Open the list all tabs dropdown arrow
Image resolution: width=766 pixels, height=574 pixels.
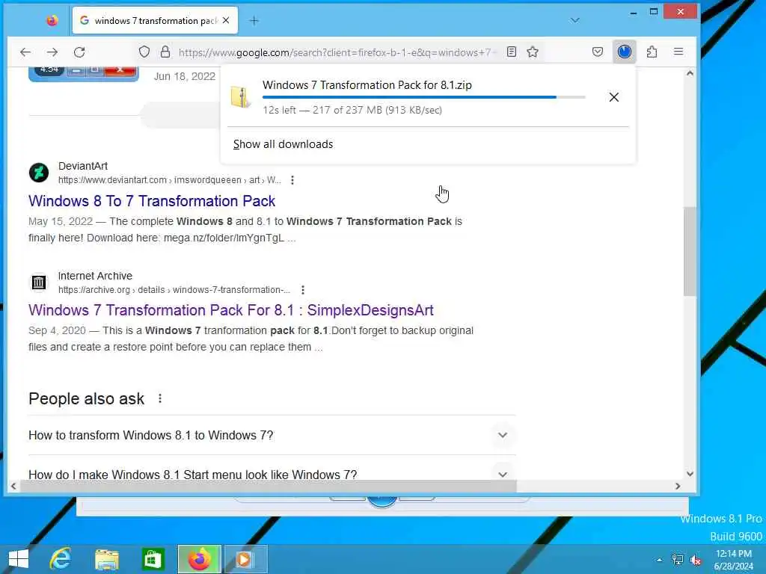(575, 20)
